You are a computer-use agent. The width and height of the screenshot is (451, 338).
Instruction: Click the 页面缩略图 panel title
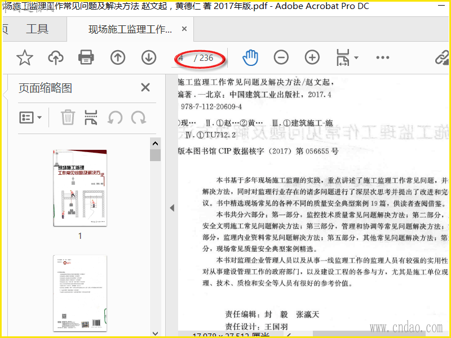pyautogui.click(x=46, y=88)
